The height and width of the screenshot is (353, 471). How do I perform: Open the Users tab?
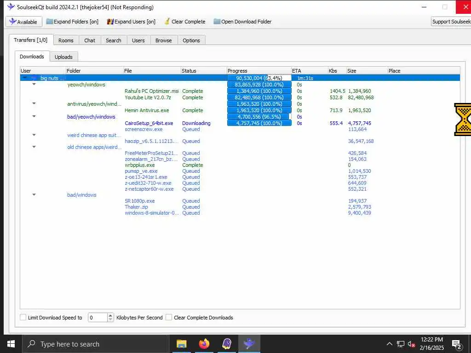click(x=138, y=40)
